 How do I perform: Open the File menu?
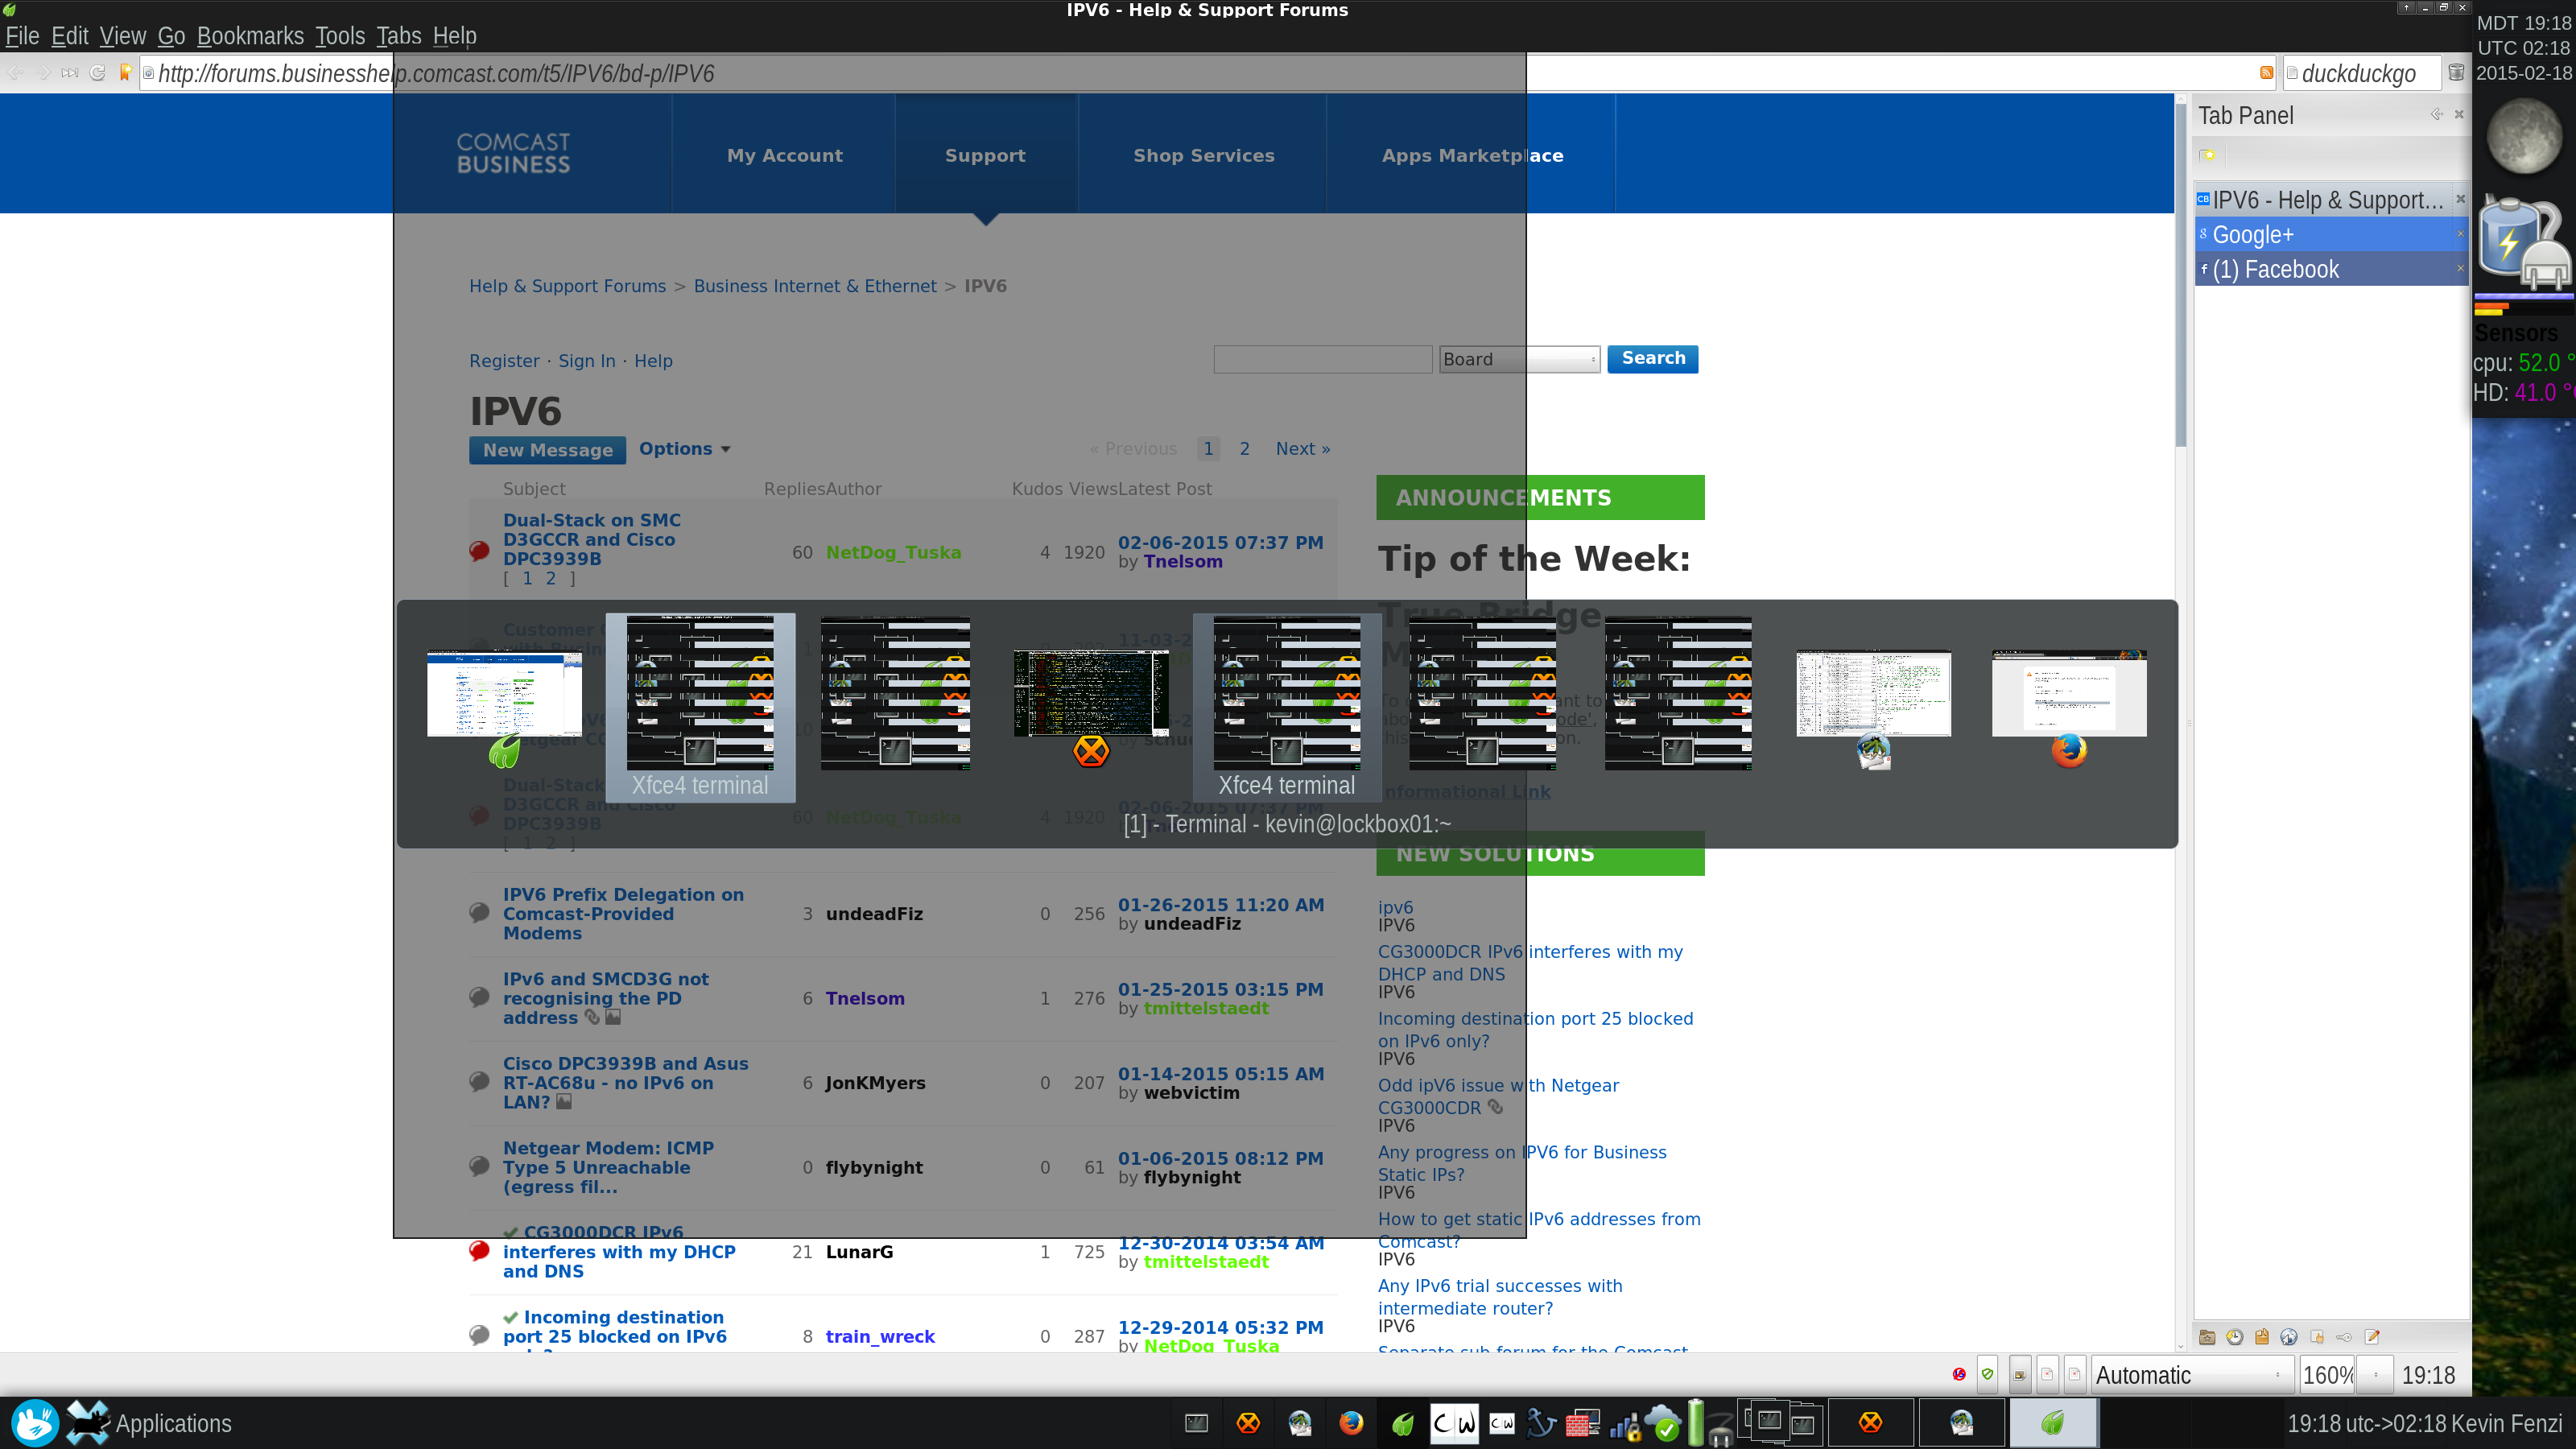point(22,36)
